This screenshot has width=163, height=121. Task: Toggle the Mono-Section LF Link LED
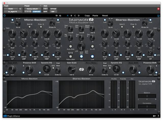[8, 55]
